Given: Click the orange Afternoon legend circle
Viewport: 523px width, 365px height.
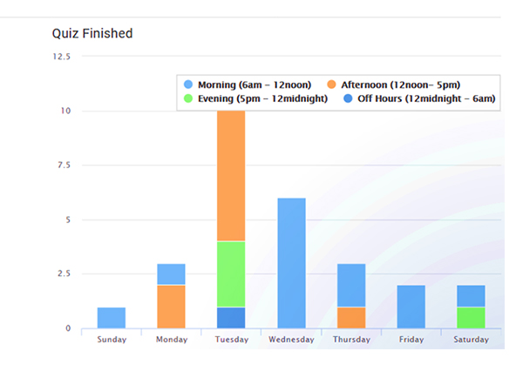Looking at the screenshot, I should coord(332,84).
